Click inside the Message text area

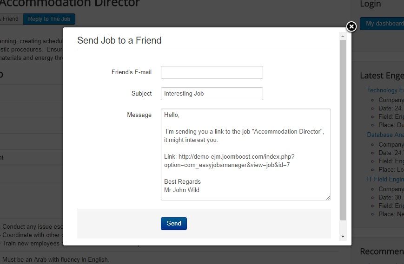(246, 155)
